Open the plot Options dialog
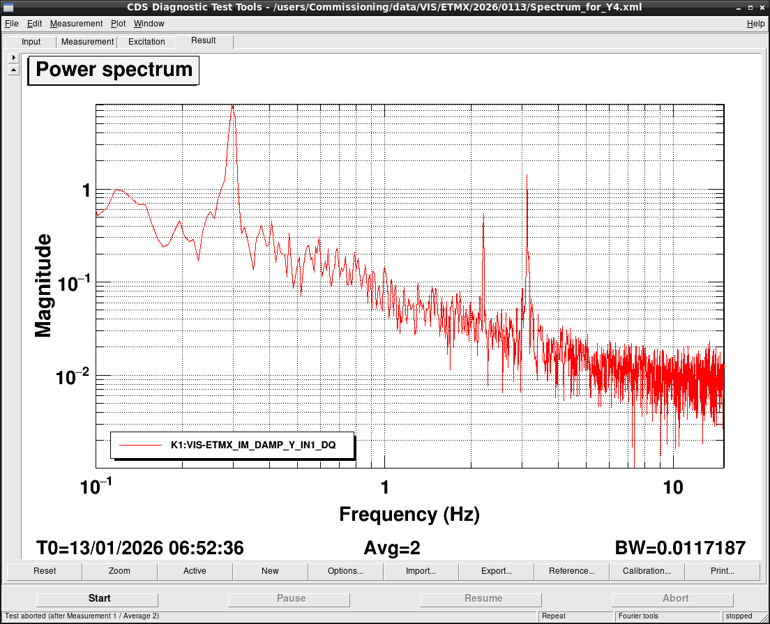This screenshot has height=624, width=770. pos(345,571)
